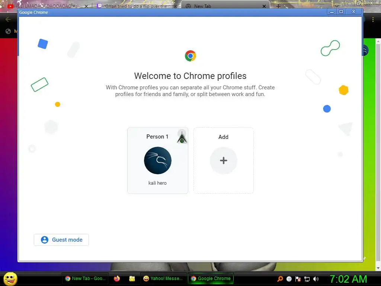Screen dimensions: 381x286
Task: Open the file manager folder taskbar icon
Action: pyautogui.click(x=132, y=279)
